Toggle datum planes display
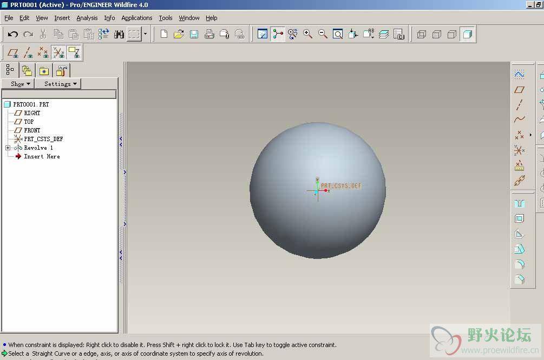 tap(13, 52)
